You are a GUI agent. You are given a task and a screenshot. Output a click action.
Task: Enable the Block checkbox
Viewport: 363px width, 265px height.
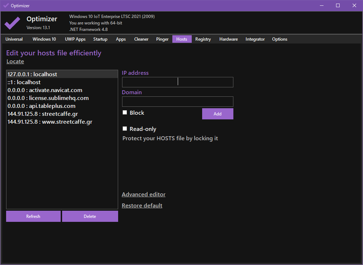click(x=125, y=113)
